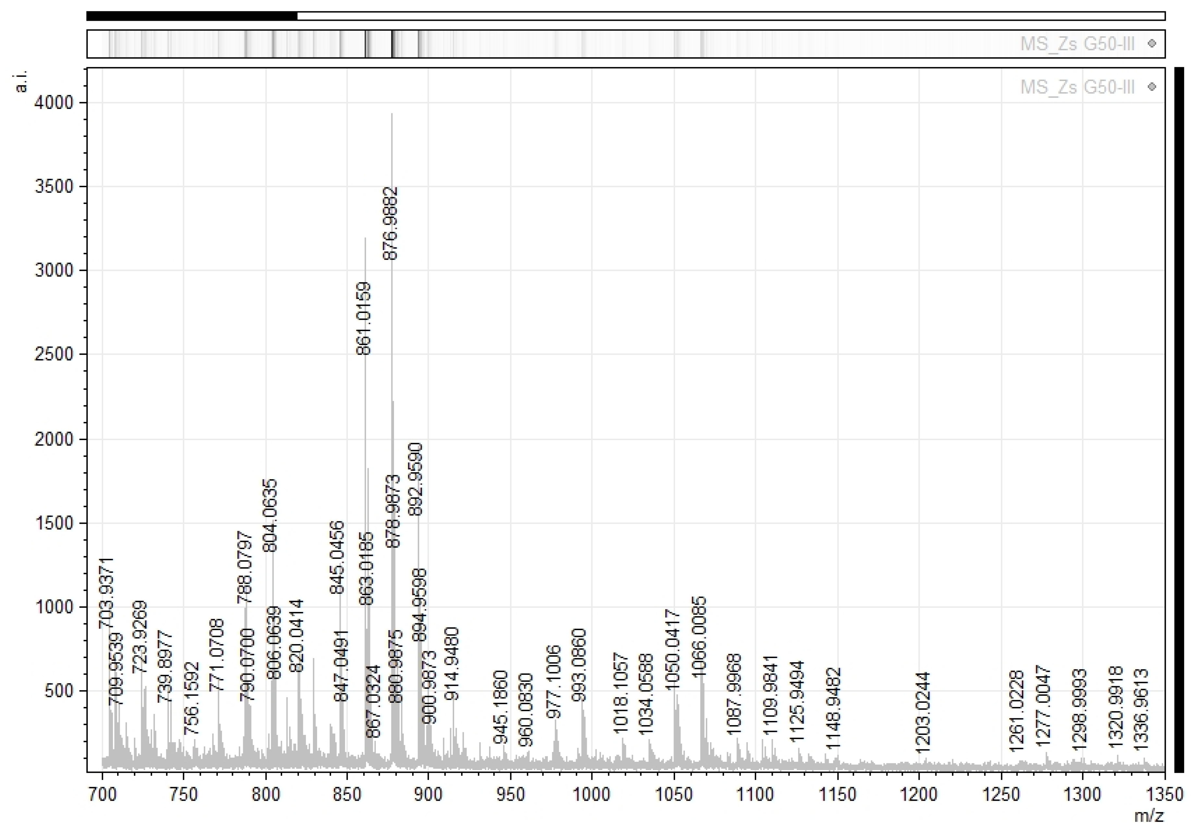The image size is (1194, 838).
Task: Select the 1066.0085 peak label
Action: point(699,637)
